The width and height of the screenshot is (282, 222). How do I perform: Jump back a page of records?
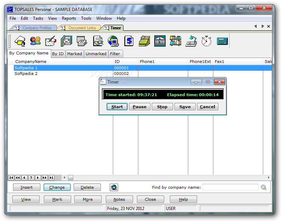[x=18, y=178]
